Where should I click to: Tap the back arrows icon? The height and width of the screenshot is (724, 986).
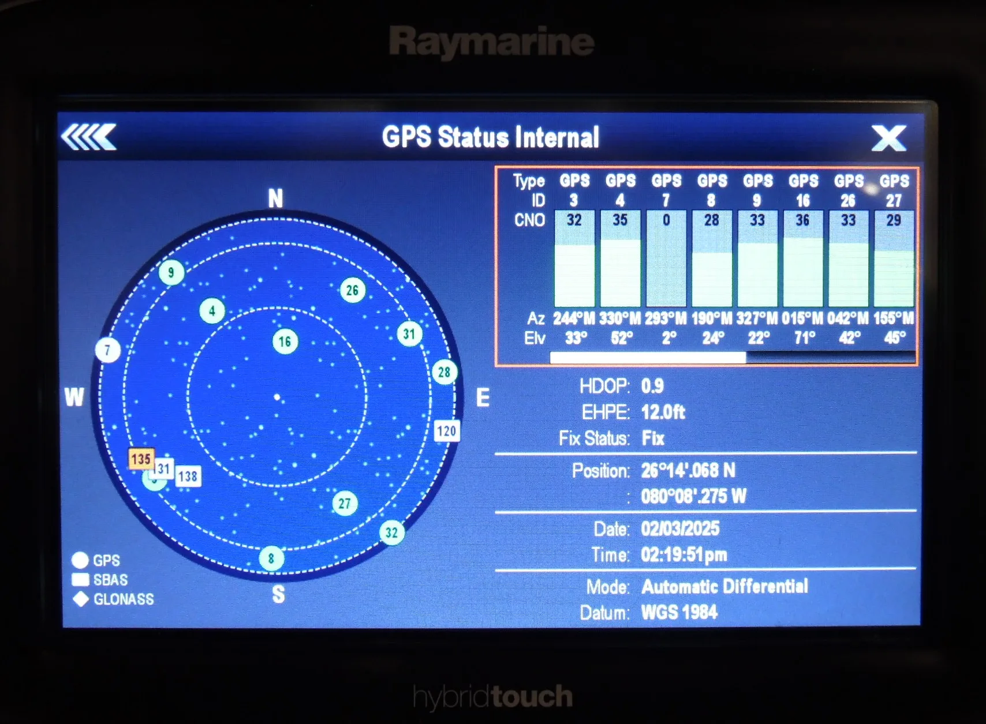[x=89, y=137]
